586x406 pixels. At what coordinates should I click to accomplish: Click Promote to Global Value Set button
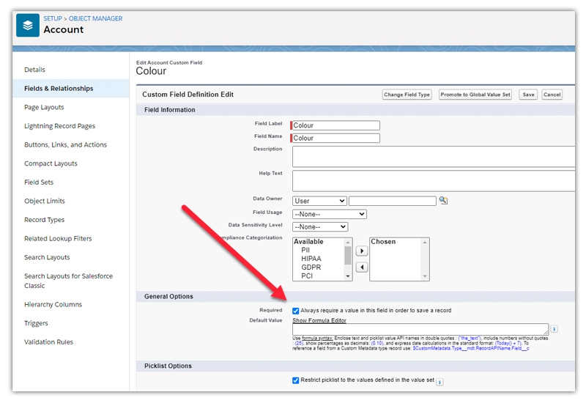click(475, 95)
